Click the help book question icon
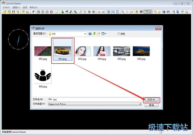The height and width of the screenshot is (135, 193). (x=178, y=12)
